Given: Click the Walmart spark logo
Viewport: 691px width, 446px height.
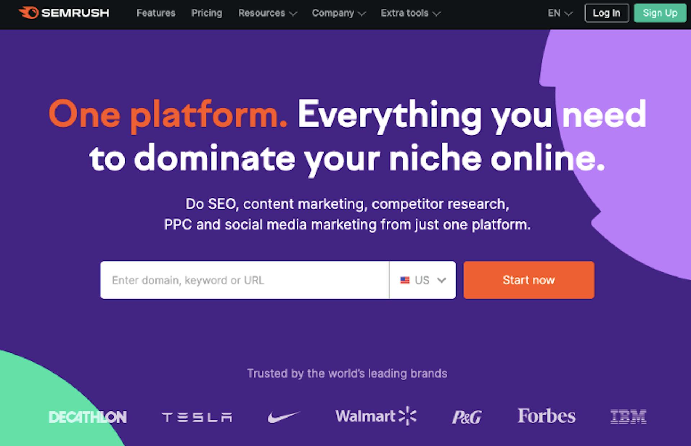Looking at the screenshot, I should [408, 416].
